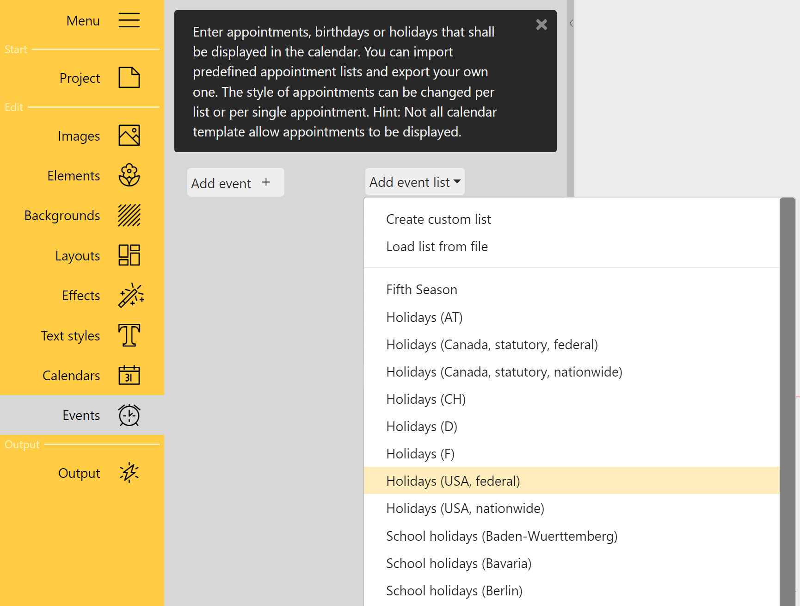
Task: Select Holidays (USA, federal) list
Action: coord(453,481)
